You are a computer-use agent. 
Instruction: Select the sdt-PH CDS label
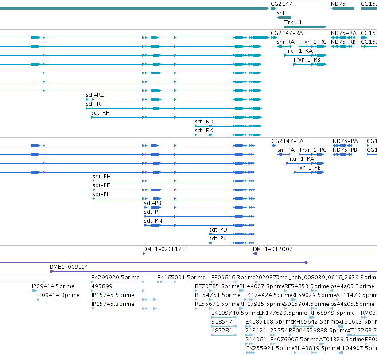point(102,177)
